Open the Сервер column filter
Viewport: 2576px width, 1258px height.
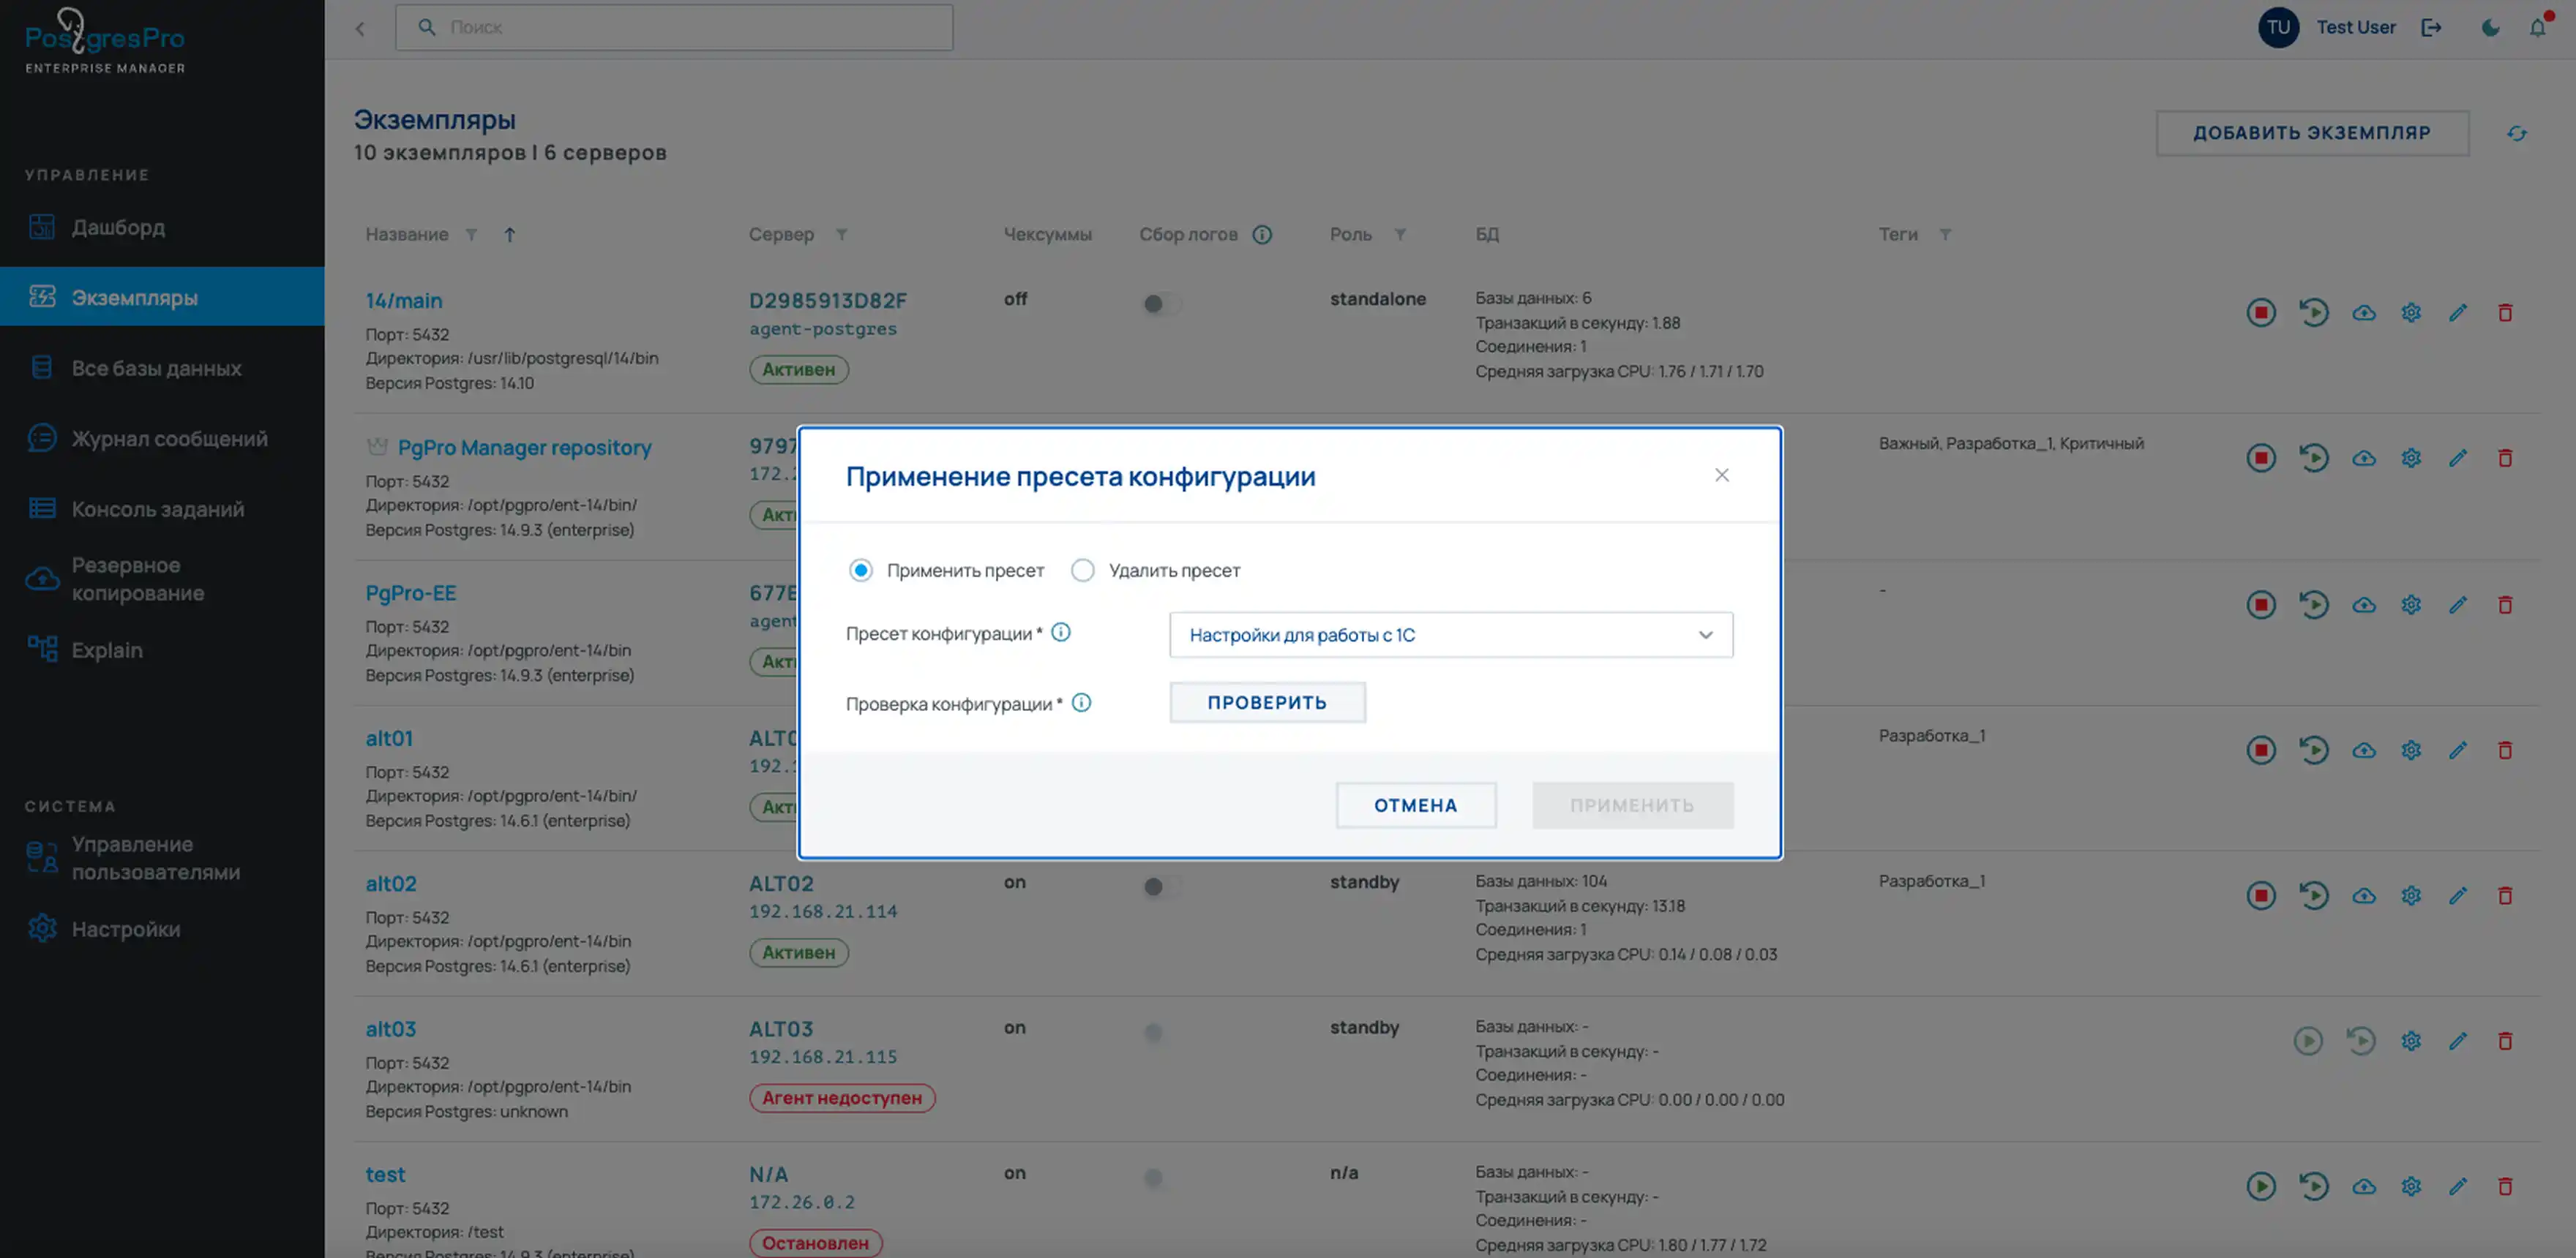(841, 235)
